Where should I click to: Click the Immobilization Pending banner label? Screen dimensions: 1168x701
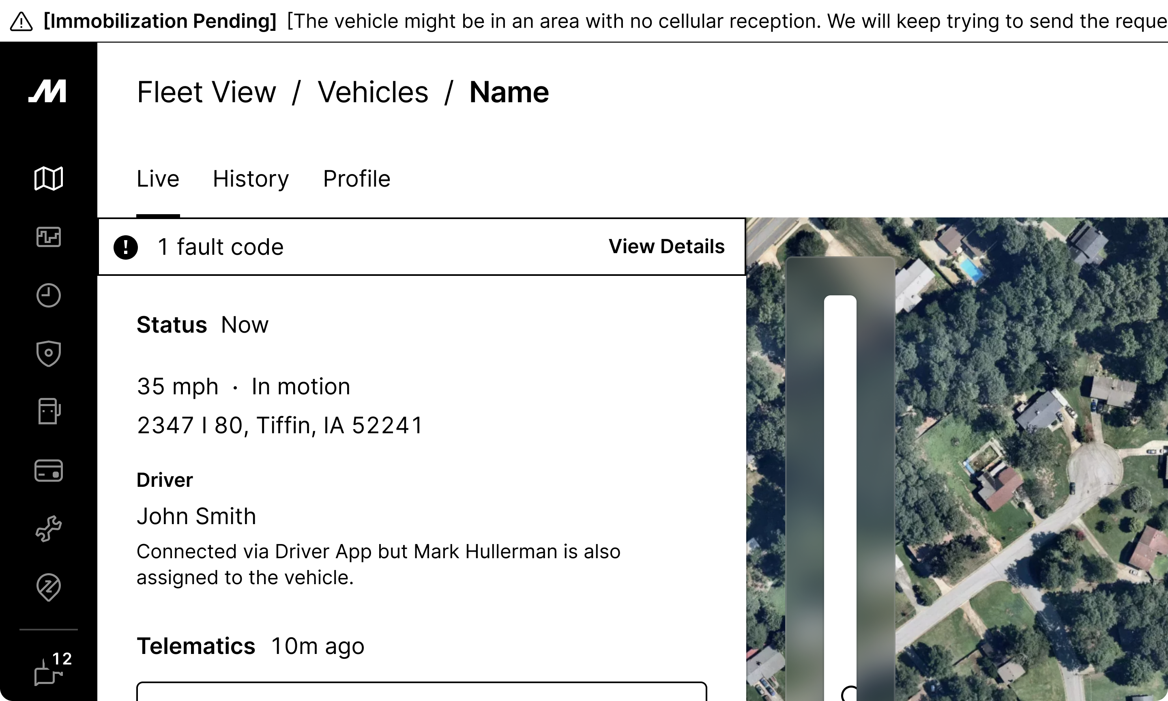(159, 21)
